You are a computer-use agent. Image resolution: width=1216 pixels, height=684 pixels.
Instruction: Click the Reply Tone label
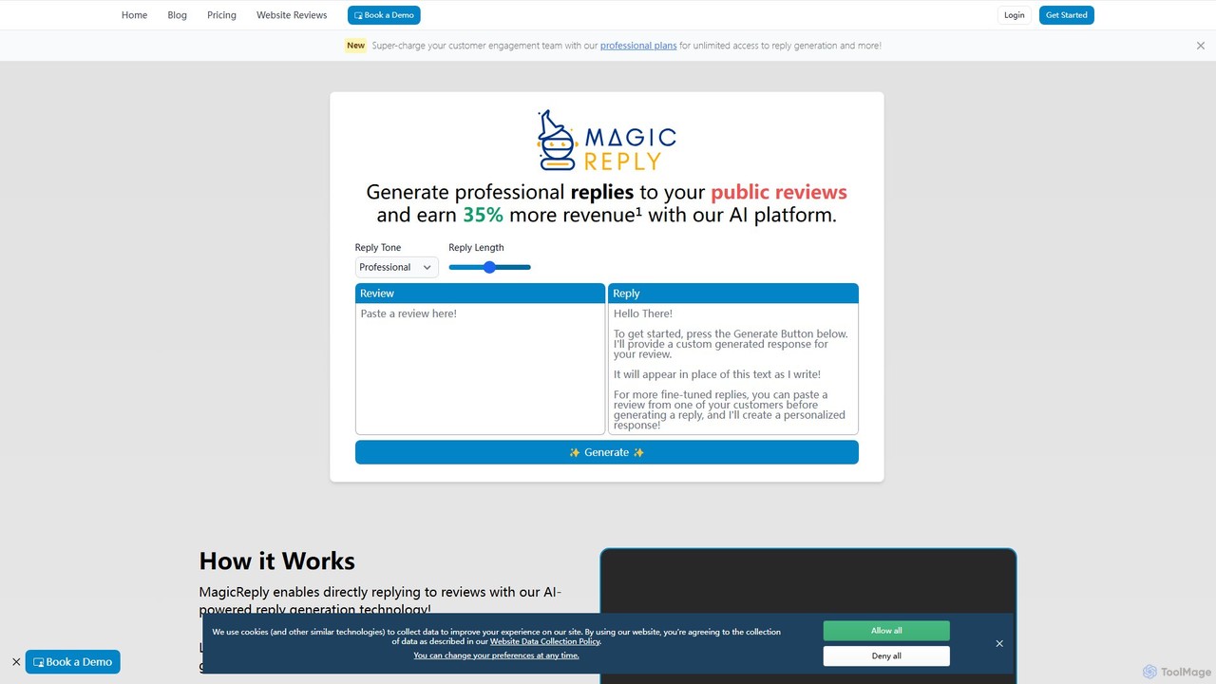click(378, 248)
